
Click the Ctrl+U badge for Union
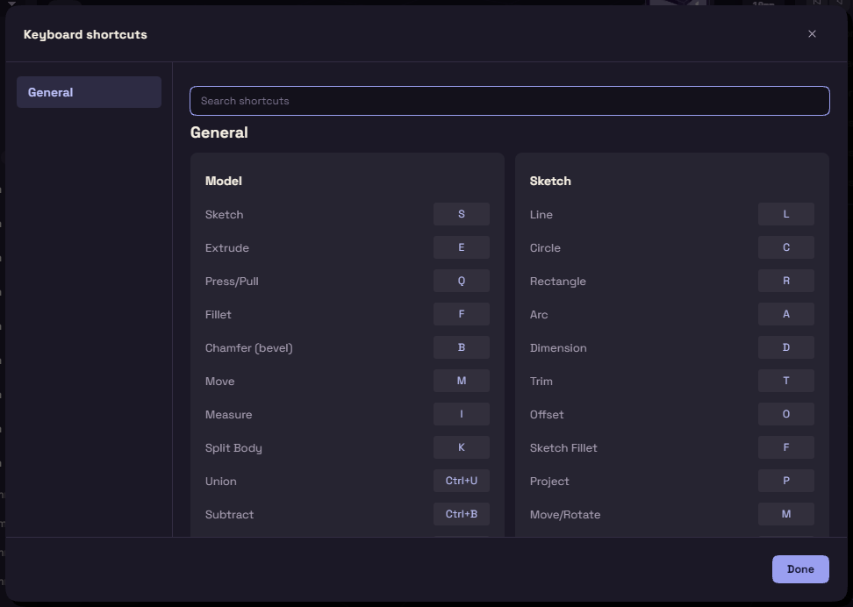coord(462,481)
